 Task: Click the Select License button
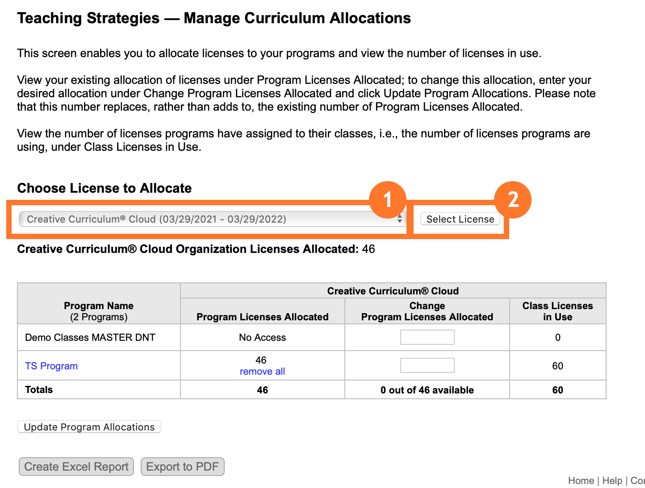click(x=460, y=219)
